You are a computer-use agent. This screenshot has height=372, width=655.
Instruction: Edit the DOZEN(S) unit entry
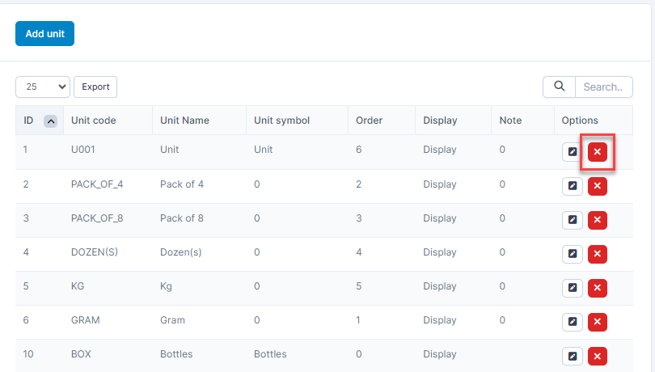coord(573,254)
